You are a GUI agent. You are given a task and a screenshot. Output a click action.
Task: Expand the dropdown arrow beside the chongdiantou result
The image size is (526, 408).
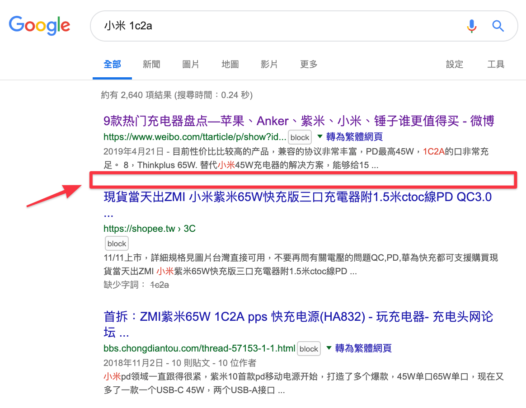329,347
